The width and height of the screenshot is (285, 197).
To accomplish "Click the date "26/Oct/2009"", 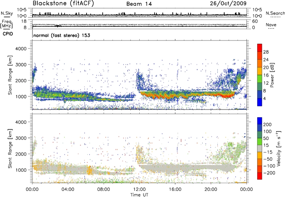I will [x=228, y=4].
